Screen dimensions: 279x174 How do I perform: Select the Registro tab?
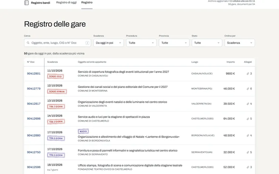coord(87,3)
